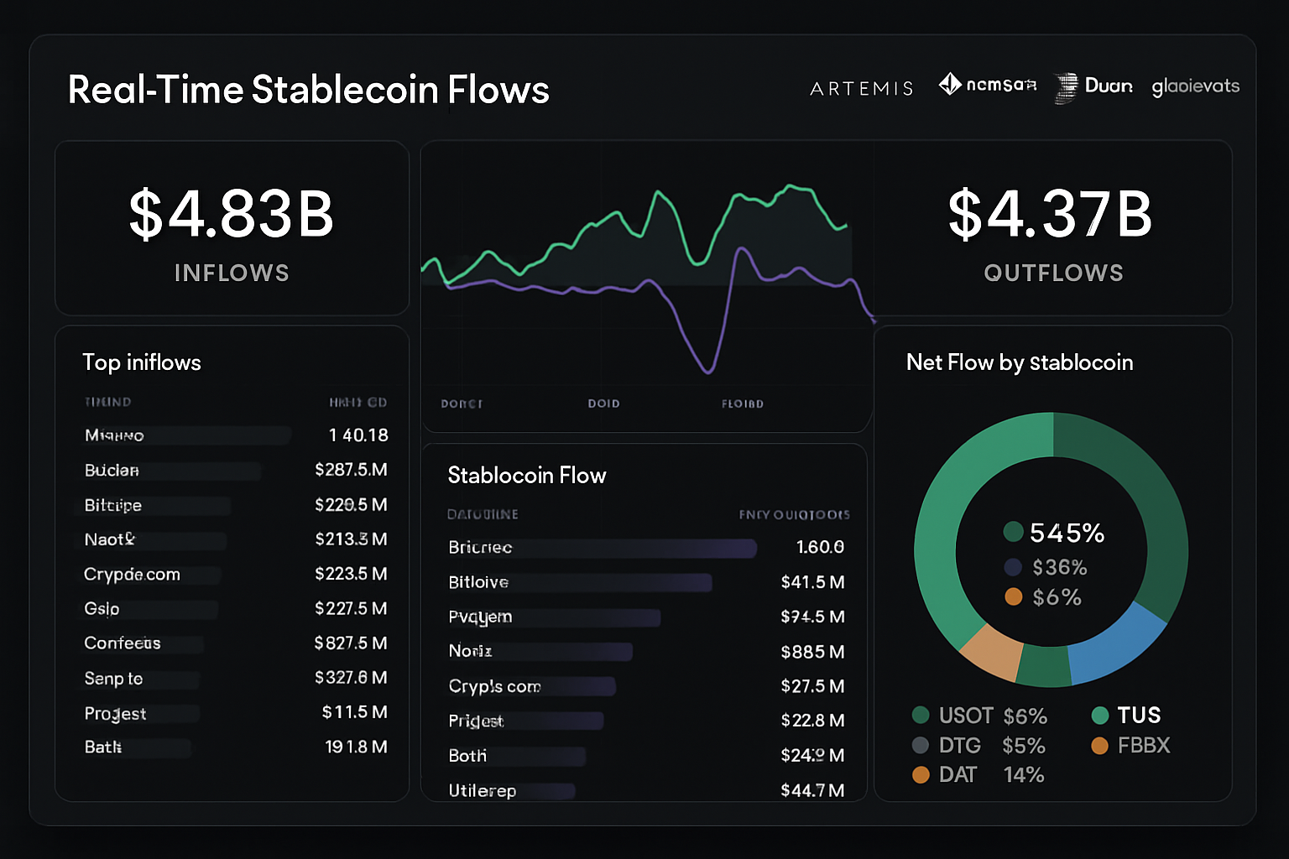The image size is (1289, 859).
Task: Select the Bitloive row in Stablocoin Flow
Action: [646, 582]
